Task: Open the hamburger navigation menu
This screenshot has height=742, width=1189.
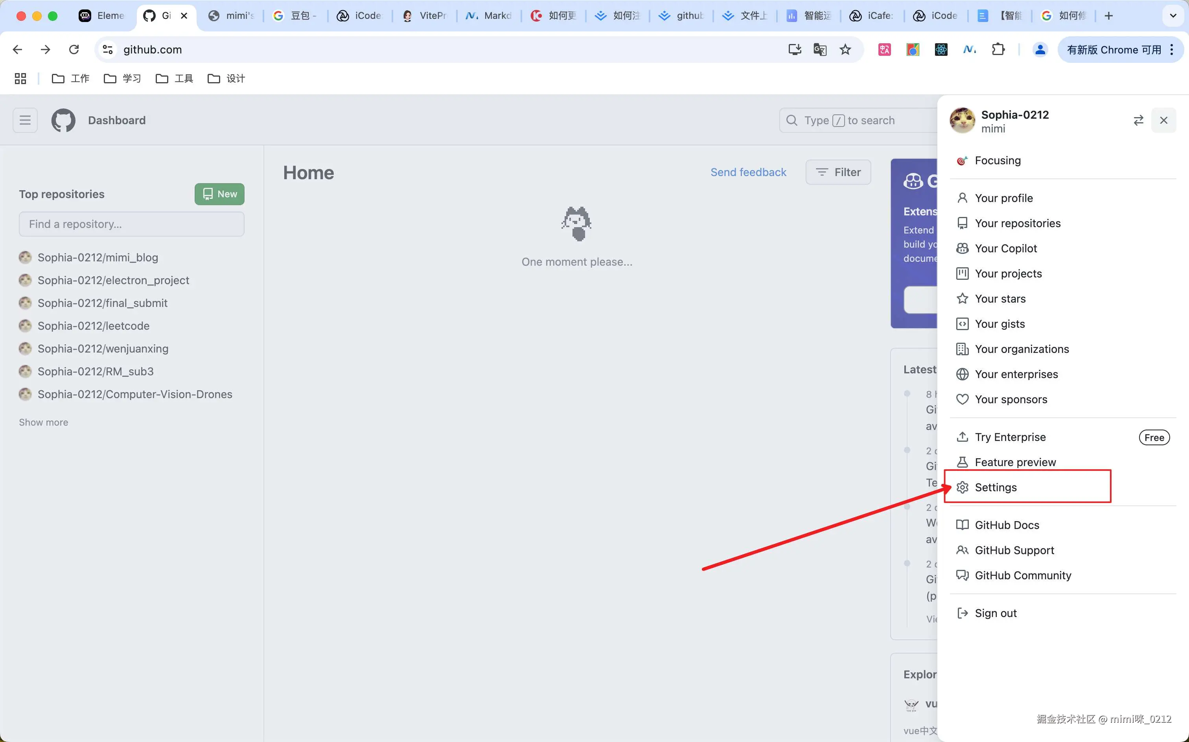Action: 25,120
